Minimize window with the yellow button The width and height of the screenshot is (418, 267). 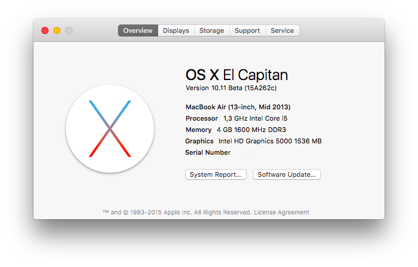coord(57,30)
